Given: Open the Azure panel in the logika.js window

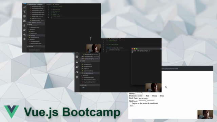Looking at the screenshot, I should coord(24,35).
